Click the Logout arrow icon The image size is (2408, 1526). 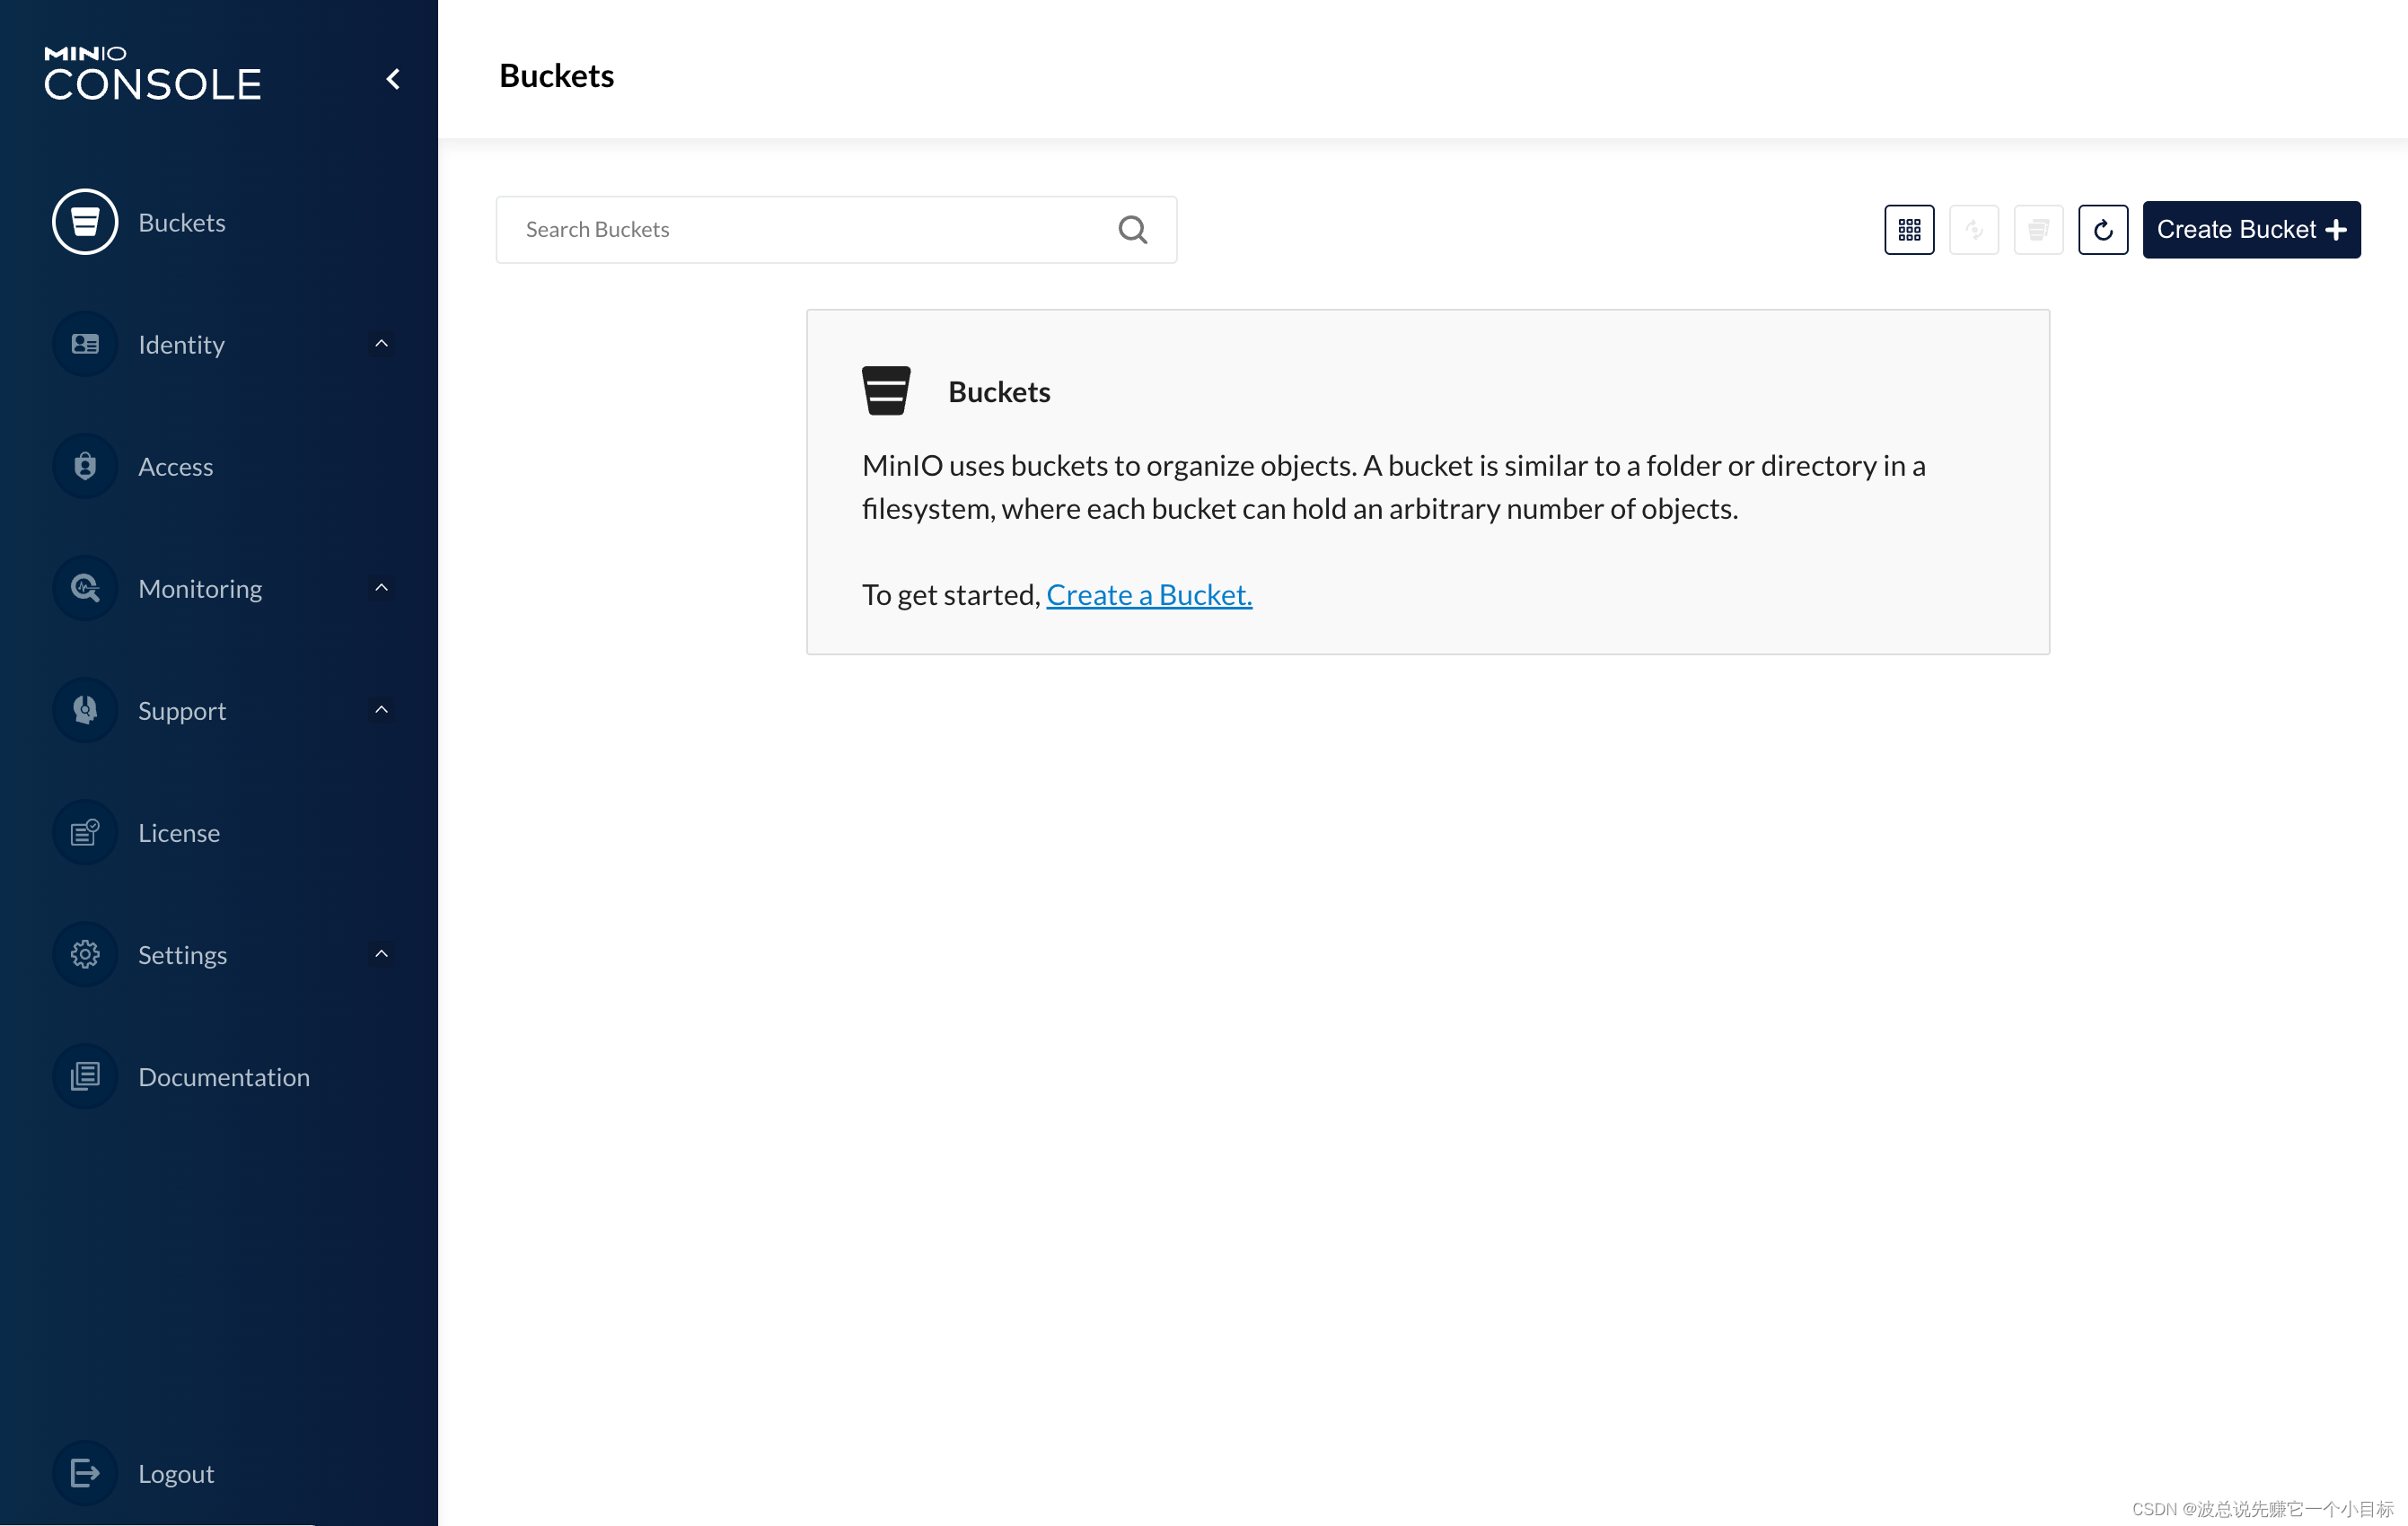[x=85, y=1473]
